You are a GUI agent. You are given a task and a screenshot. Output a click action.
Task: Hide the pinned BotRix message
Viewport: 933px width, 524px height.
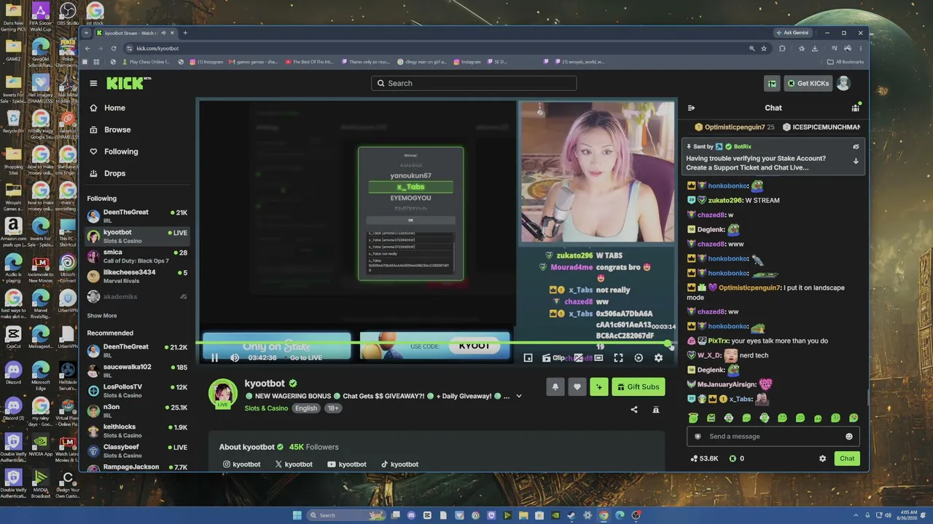pyautogui.click(x=856, y=146)
